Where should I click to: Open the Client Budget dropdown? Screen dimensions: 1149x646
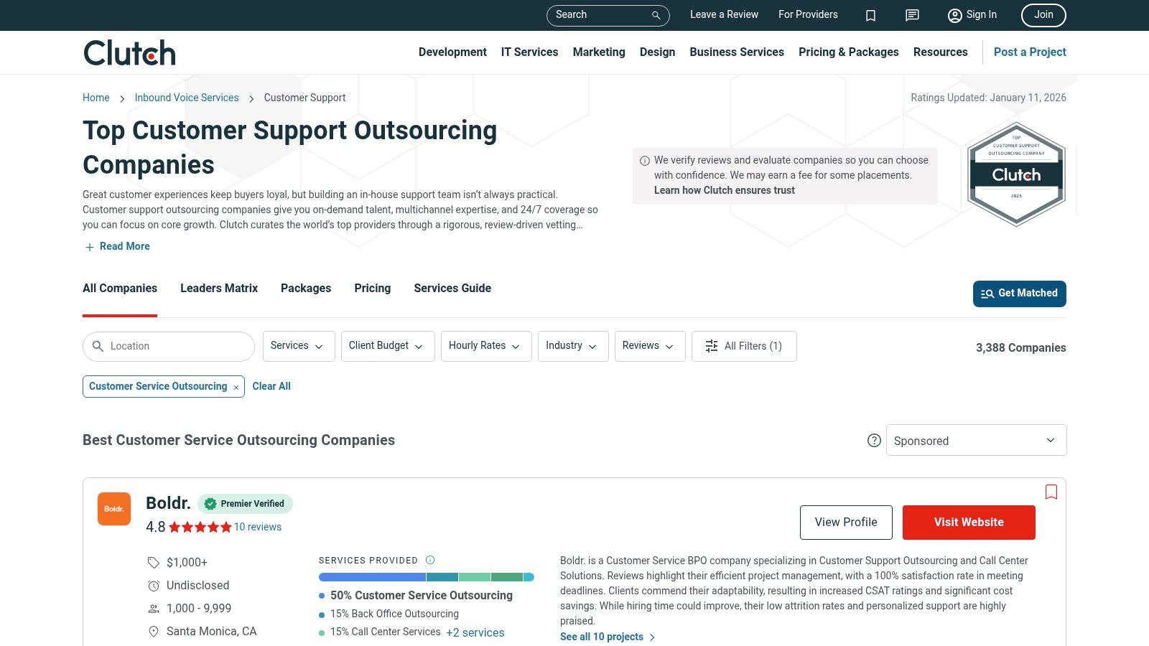[x=388, y=346]
